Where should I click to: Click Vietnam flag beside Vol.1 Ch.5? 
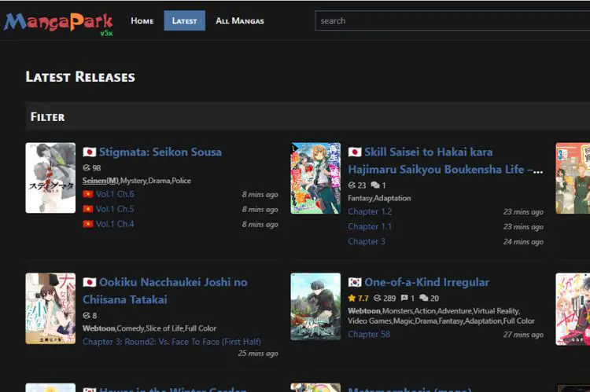click(88, 209)
